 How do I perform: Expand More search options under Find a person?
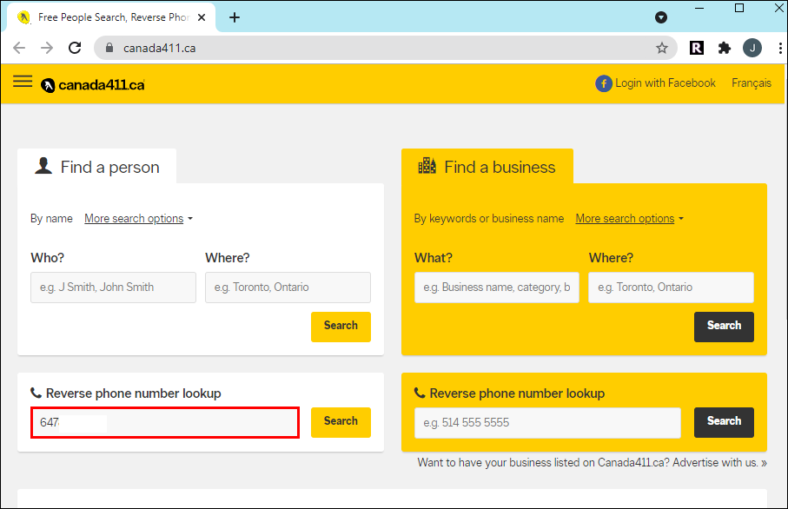point(138,219)
